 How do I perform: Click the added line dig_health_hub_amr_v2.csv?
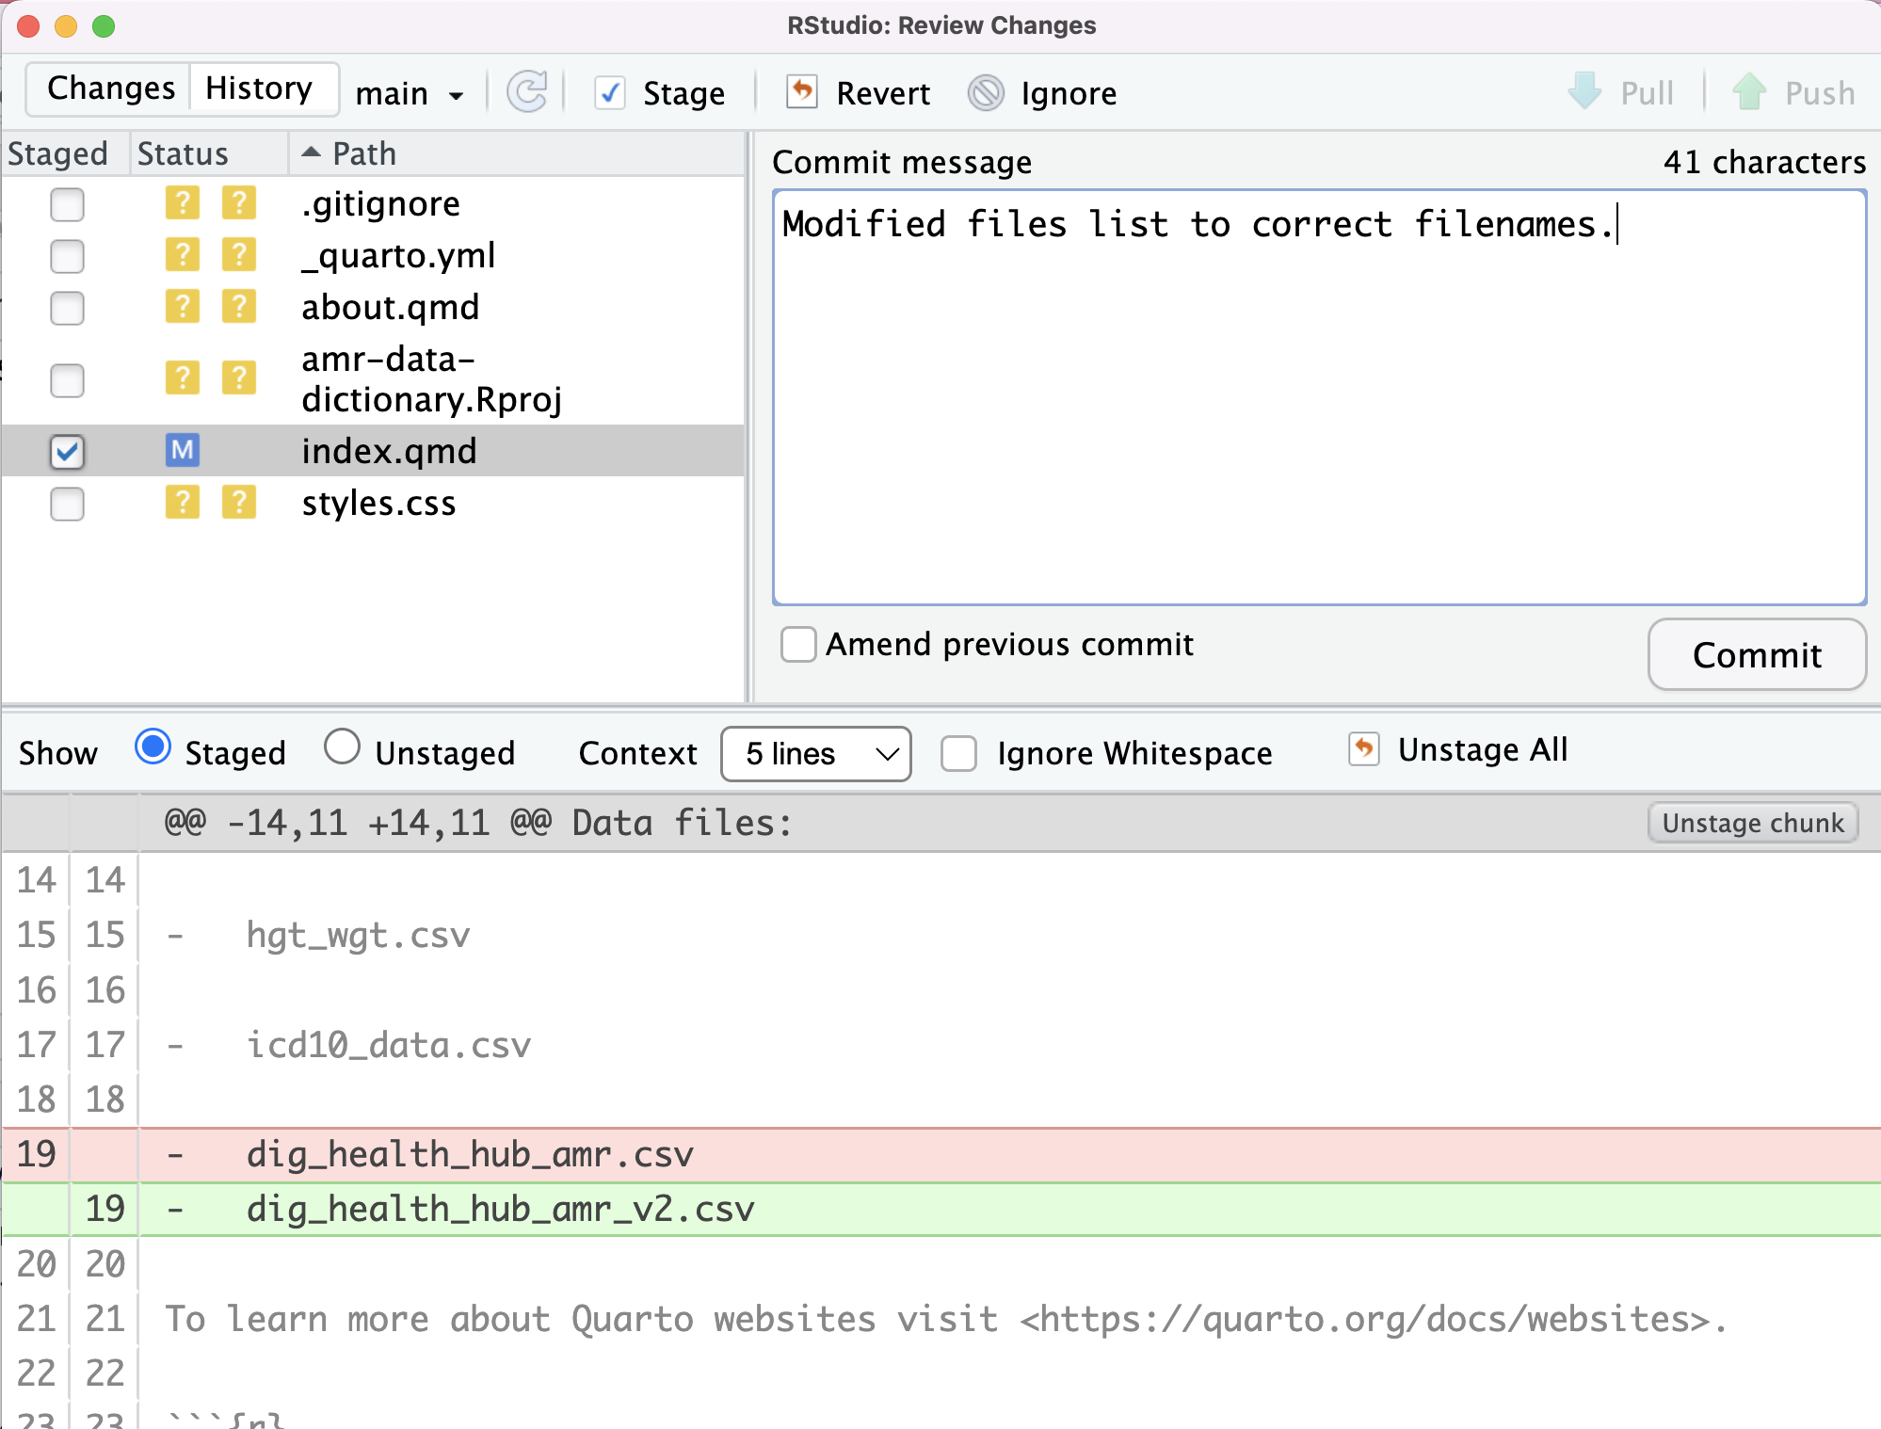(x=941, y=1209)
